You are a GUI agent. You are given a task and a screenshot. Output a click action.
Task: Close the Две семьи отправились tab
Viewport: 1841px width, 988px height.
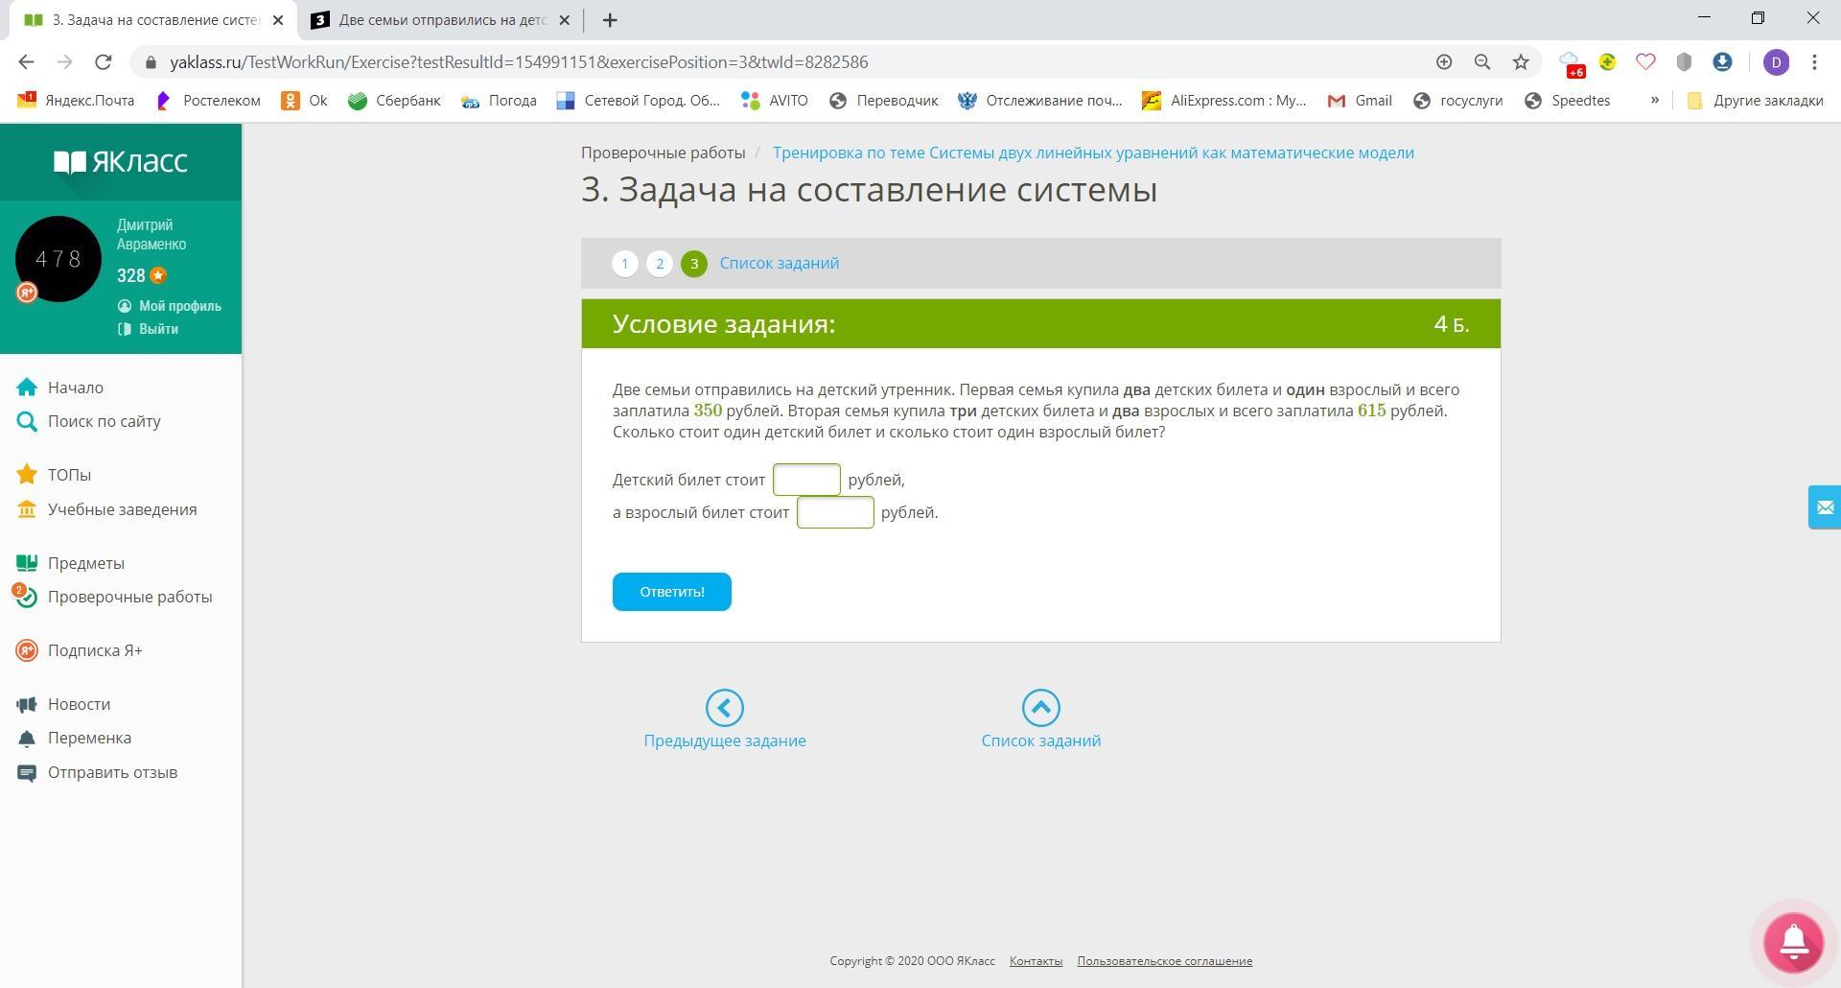pos(565,20)
